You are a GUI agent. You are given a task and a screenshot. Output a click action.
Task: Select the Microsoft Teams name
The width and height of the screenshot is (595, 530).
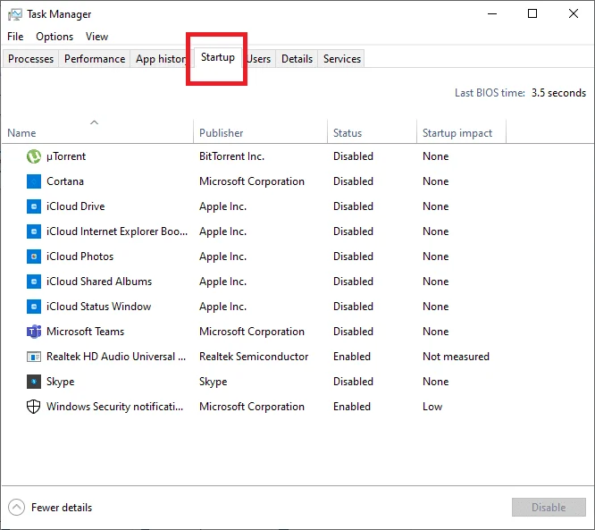click(86, 332)
